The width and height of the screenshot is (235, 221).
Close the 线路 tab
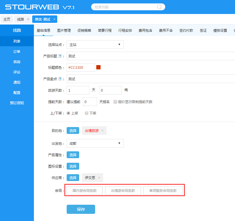click(28, 19)
